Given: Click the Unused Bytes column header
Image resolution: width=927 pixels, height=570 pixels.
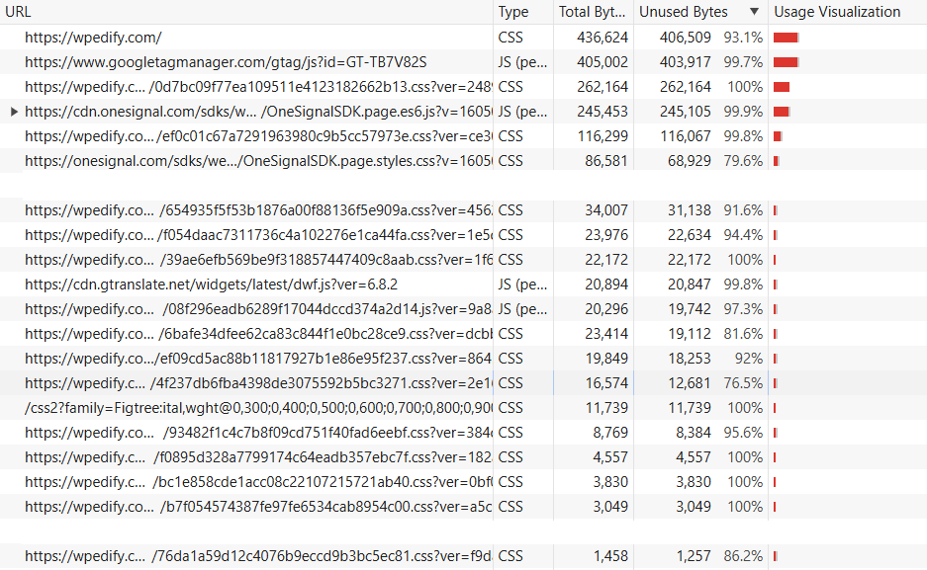Looking at the screenshot, I should tap(700, 12).
